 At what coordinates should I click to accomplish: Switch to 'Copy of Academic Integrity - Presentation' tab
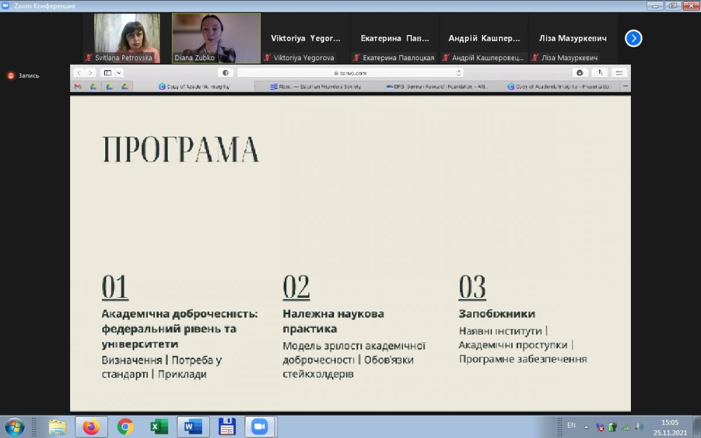pyautogui.click(x=558, y=86)
